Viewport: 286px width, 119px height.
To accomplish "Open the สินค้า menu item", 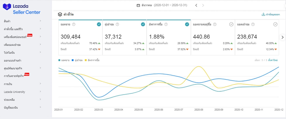I will (7, 21).
